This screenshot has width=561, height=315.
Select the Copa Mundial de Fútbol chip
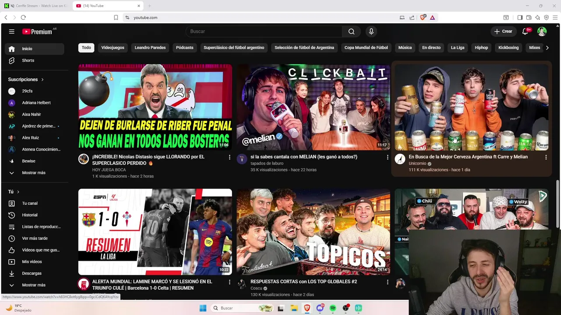click(x=366, y=48)
